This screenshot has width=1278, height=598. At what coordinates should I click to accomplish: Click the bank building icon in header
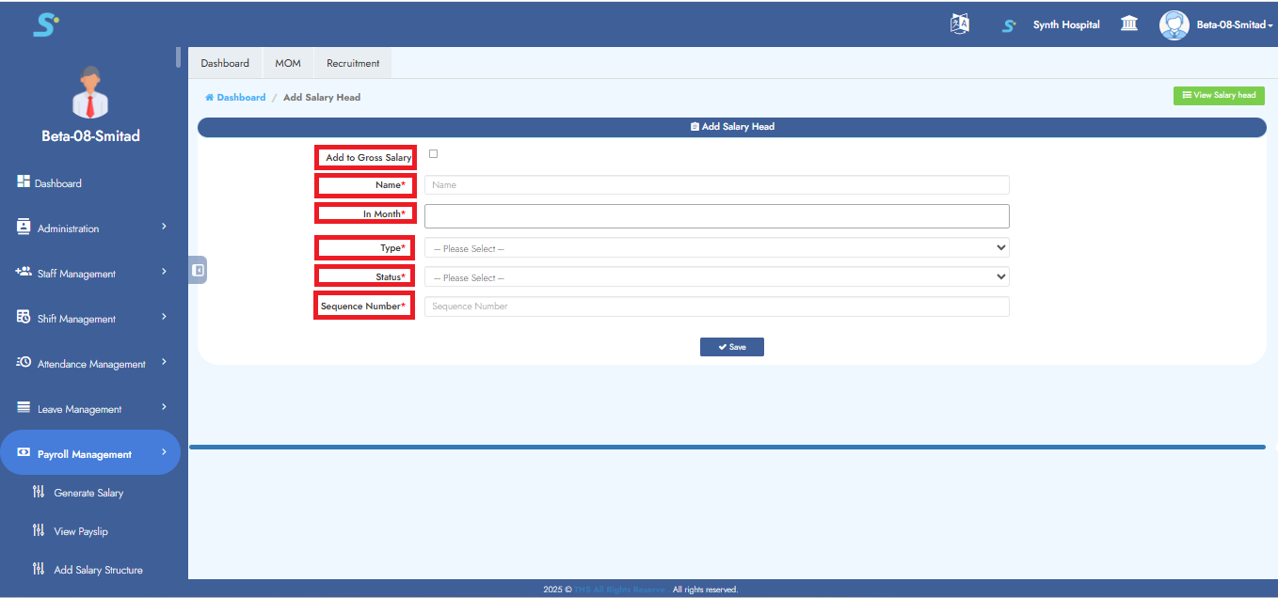pyautogui.click(x=1129, y=24)
